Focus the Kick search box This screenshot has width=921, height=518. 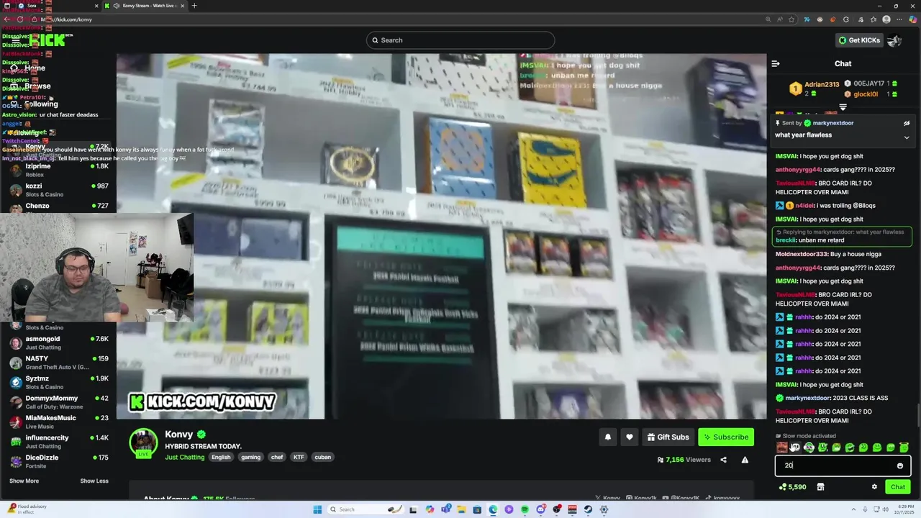tap(460, 40)
